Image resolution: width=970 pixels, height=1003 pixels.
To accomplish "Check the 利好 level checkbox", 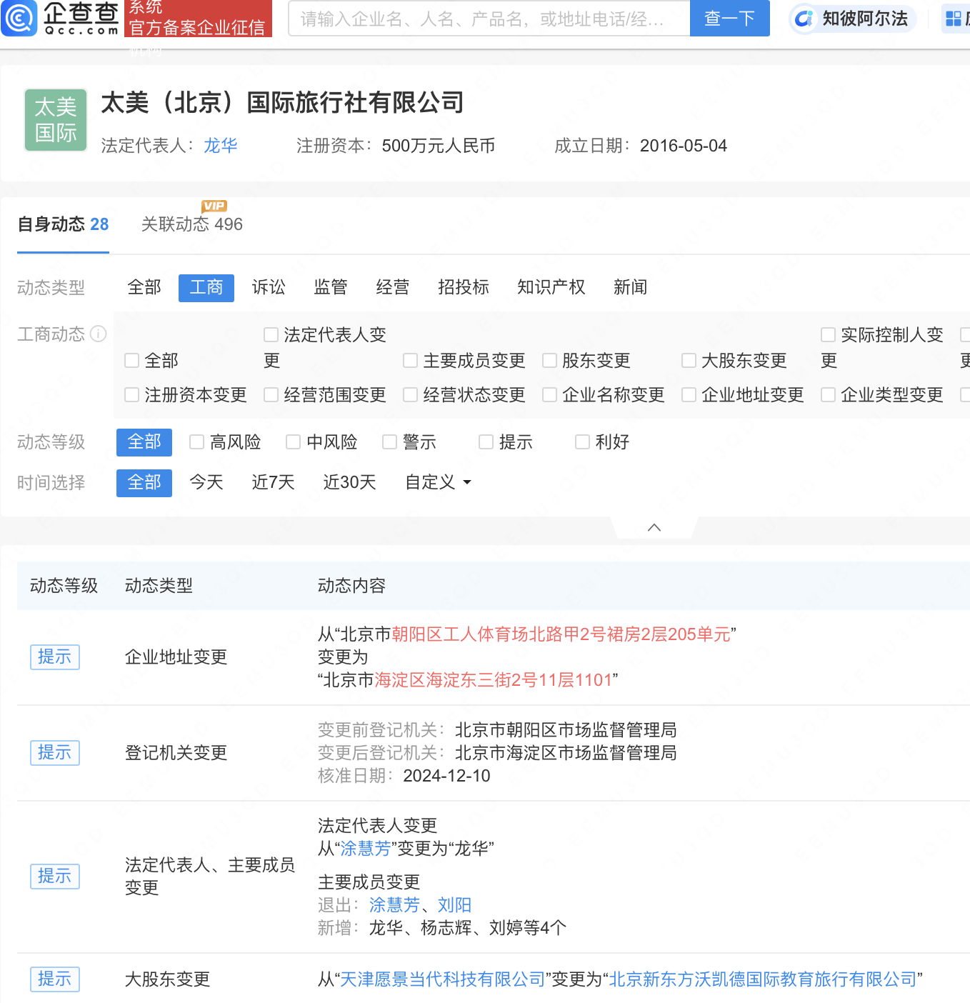I will coord(582,442).
